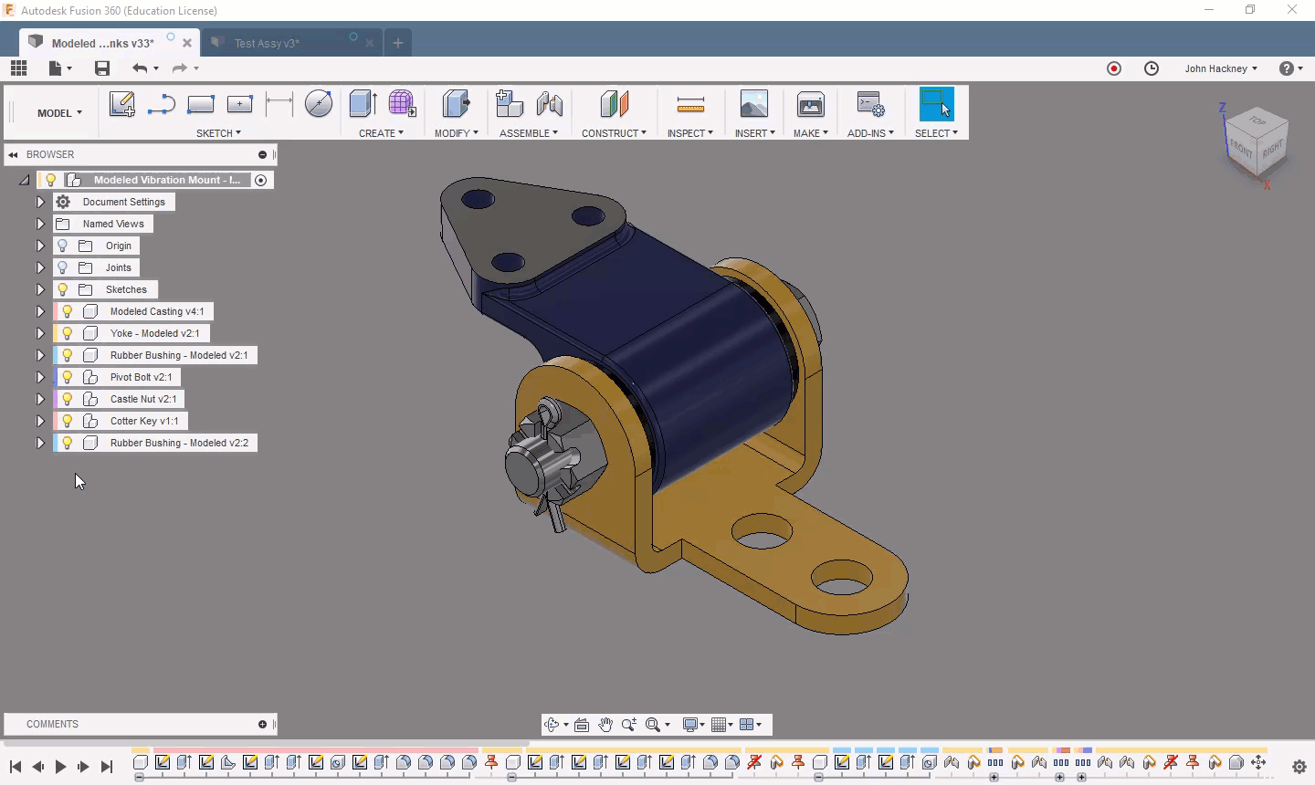The height and width of the screenshot is (785, 1315).
Task: Open the Display Settings dropdown
Action: [x=694, y=725]
